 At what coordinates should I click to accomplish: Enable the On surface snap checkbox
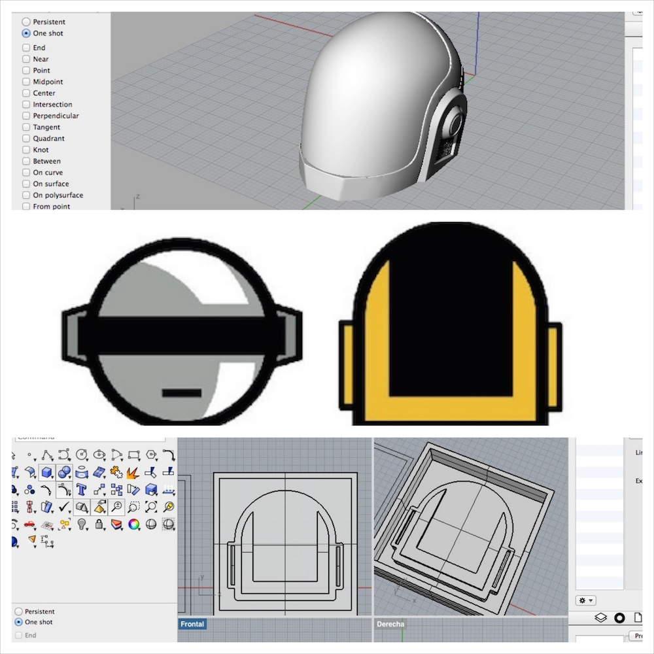tap(26, 184)
